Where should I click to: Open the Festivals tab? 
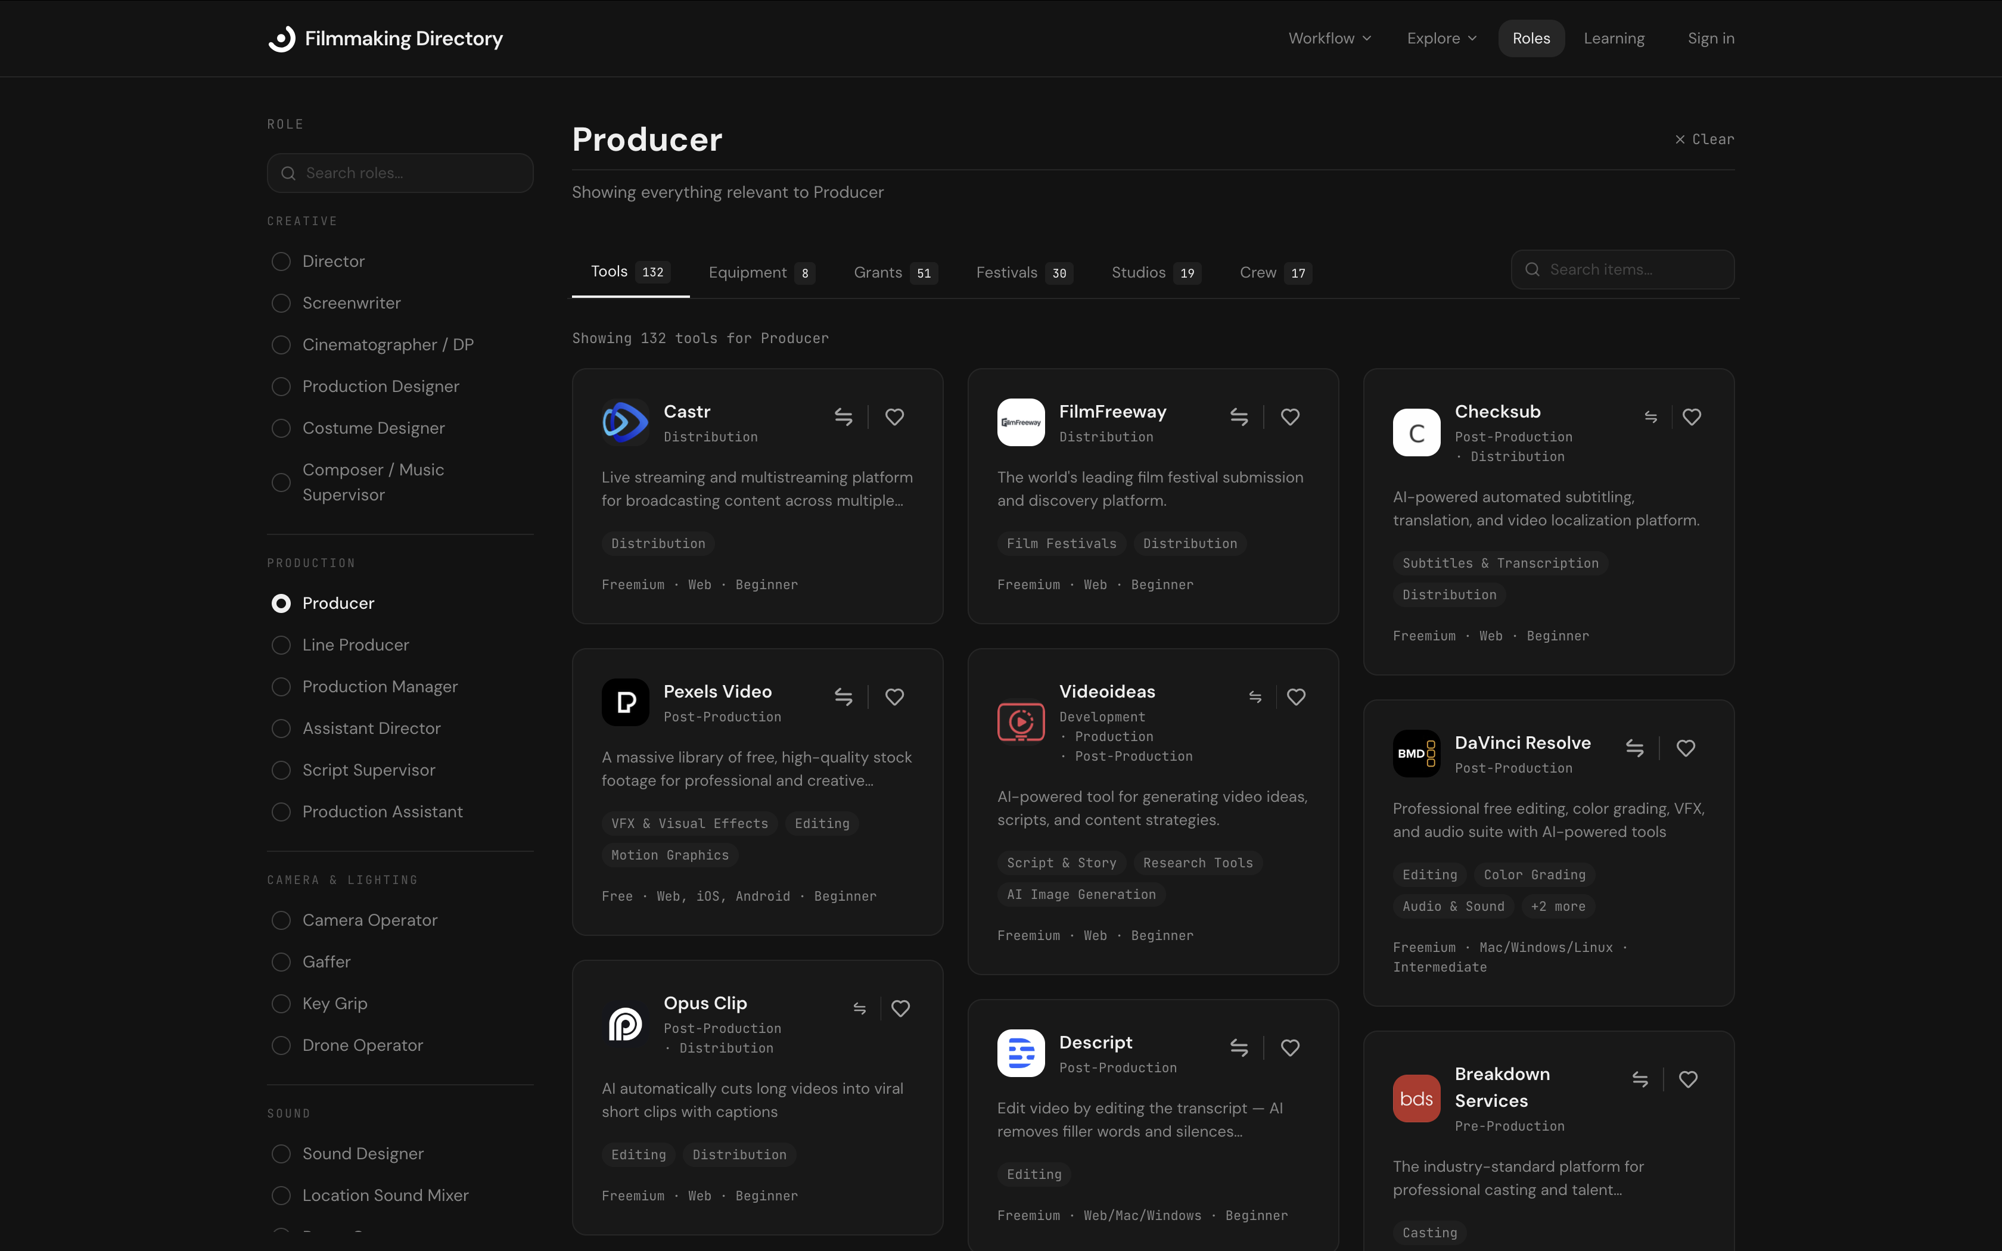point(1022,272)
